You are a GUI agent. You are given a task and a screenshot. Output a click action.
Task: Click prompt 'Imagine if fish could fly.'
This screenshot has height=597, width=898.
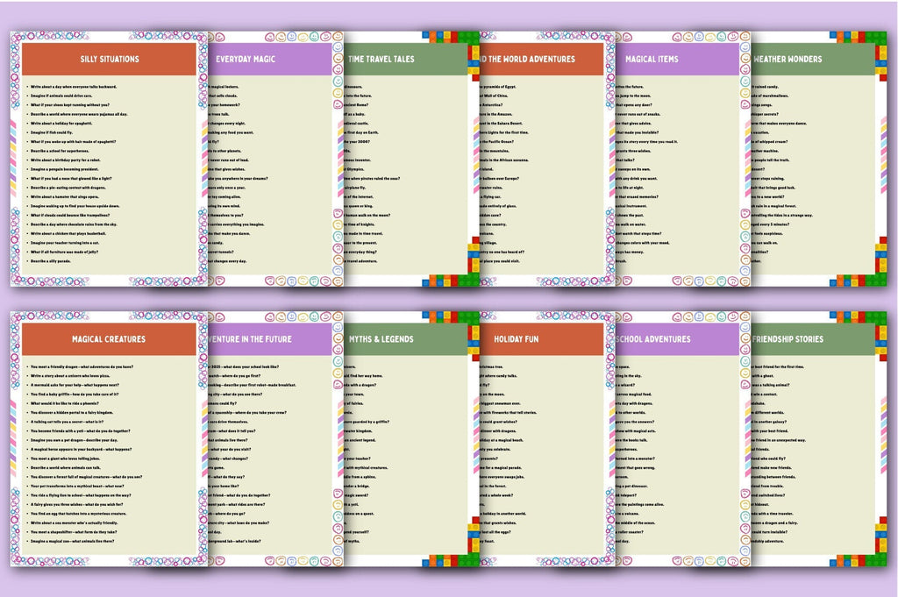tap(52, 132)
